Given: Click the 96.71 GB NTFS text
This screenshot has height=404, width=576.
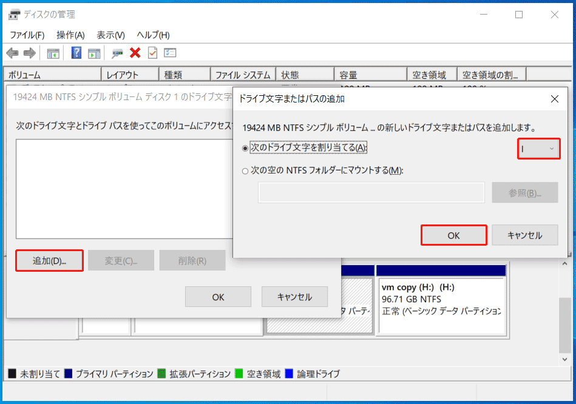Looking at the screenshot, I should click(x=411, y=299).
